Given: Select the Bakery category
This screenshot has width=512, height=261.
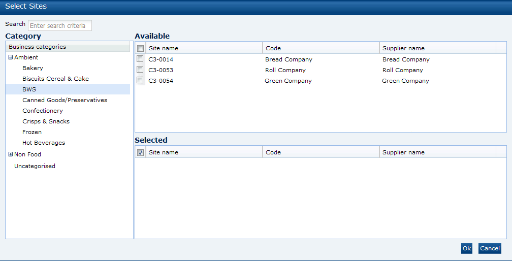Looking at the screenshot, I should 33,68.
